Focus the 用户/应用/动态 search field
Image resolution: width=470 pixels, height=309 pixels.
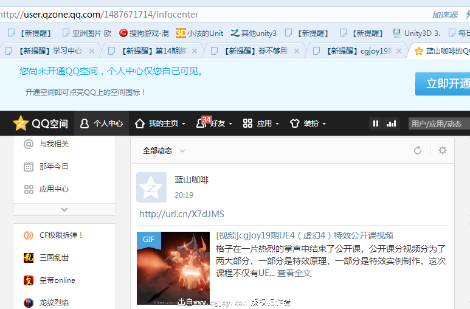pyautogui.click(x=439, y=123)
